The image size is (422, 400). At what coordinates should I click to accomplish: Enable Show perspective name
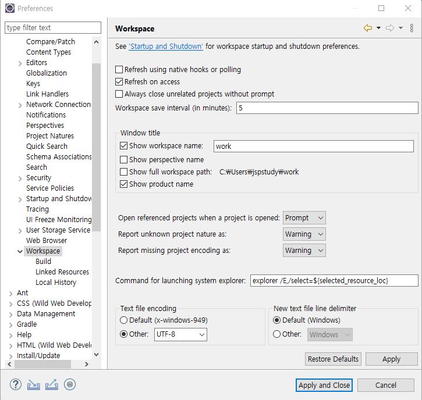click(x=123, y=160)
